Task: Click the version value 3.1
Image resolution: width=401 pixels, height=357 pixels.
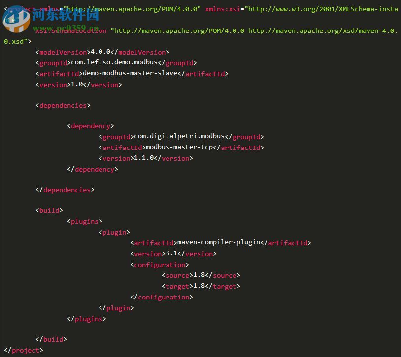Action: pyautogui.click(x=171, y=254)
